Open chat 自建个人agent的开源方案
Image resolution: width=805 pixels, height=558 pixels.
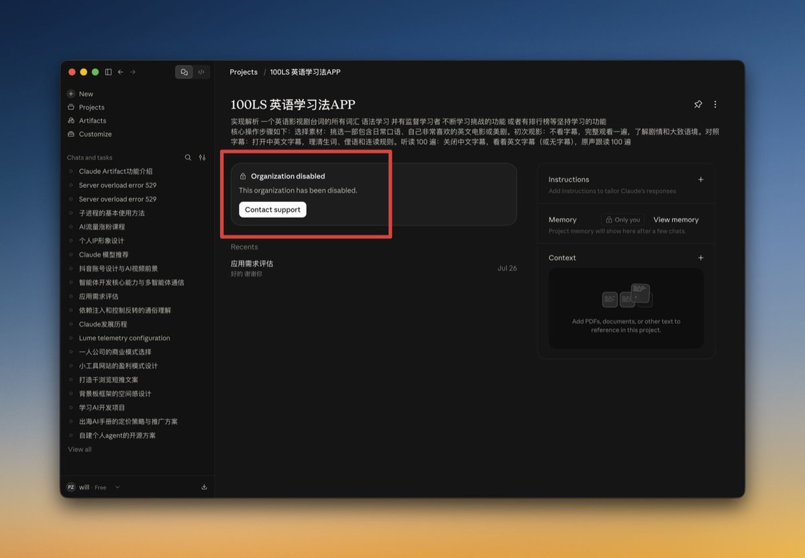tap(117, 435)
